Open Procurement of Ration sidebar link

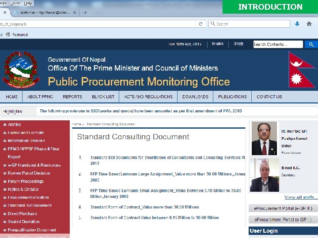click(x=28, y=197)
